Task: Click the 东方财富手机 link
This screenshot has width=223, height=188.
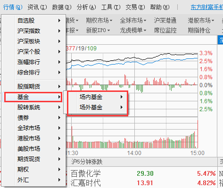Action: (x=207, y=7)
